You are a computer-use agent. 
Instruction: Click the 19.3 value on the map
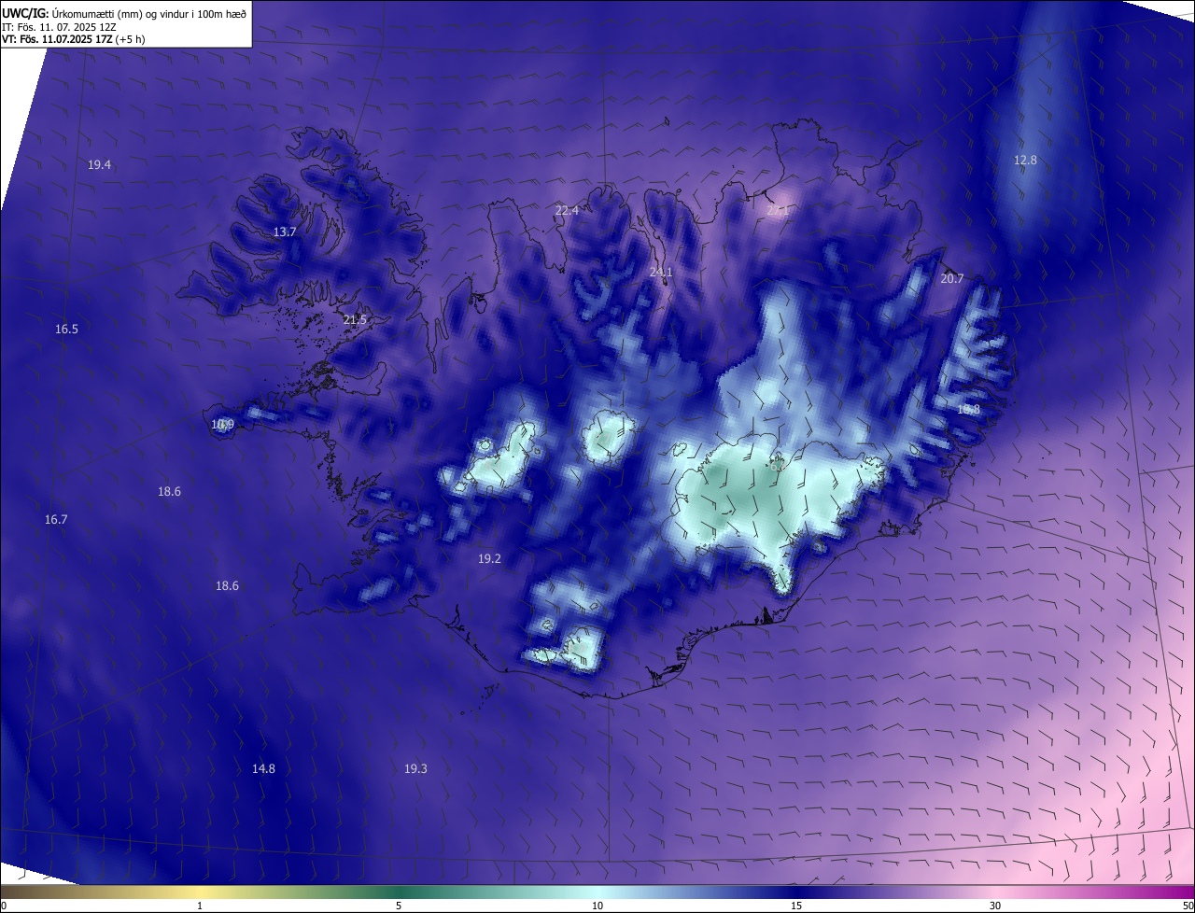(415, 769)
